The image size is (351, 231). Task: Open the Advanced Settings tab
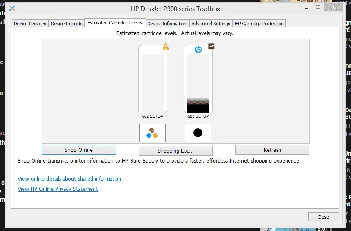click(211, 24)
